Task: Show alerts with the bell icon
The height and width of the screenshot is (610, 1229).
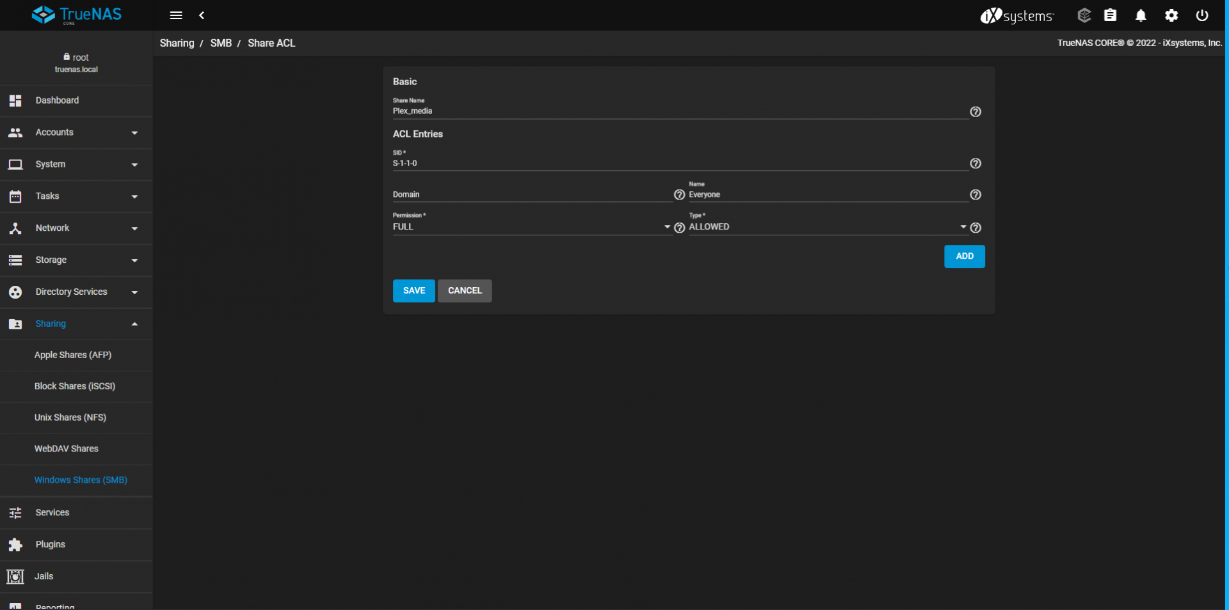Action: [1141, 15]
